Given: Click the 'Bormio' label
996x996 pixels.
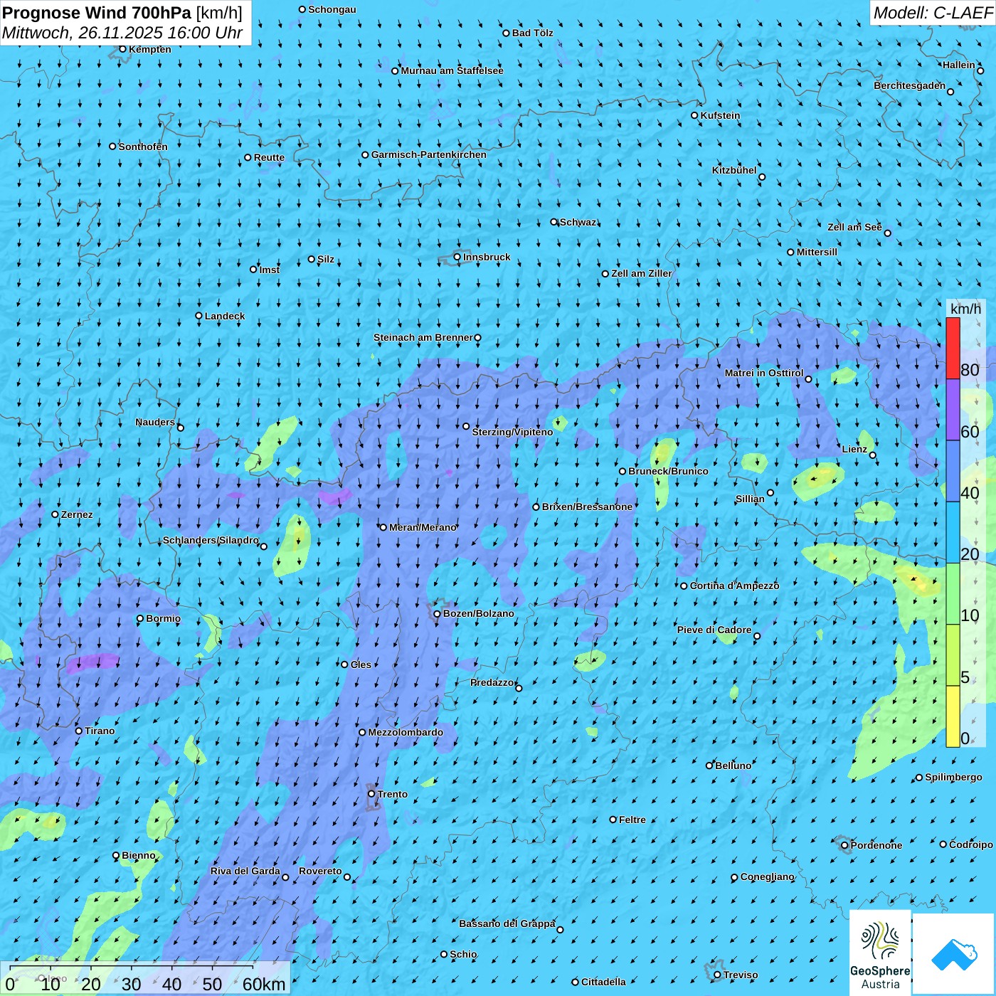Looking at the screenshot, I should coord(163,618).
